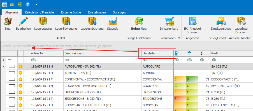Viewport: 253px width, 111px height.
Task: Click the noise level sound column header
Action: click(204, 54)
